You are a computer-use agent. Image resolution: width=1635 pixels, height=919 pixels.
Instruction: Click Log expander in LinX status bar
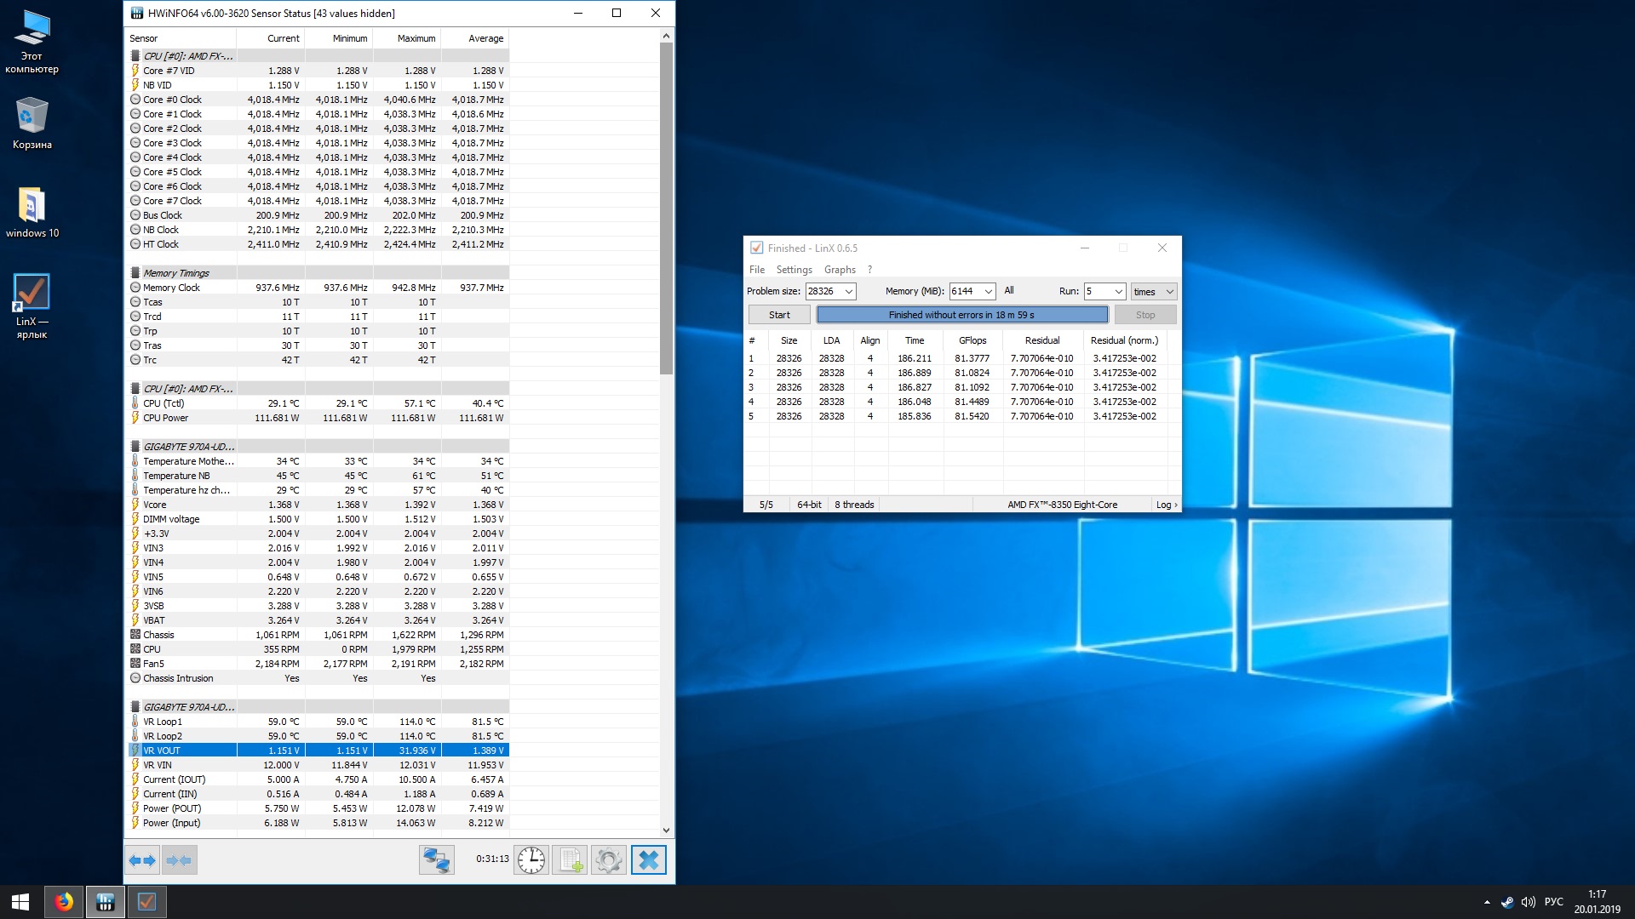[x=1166, y=505]
